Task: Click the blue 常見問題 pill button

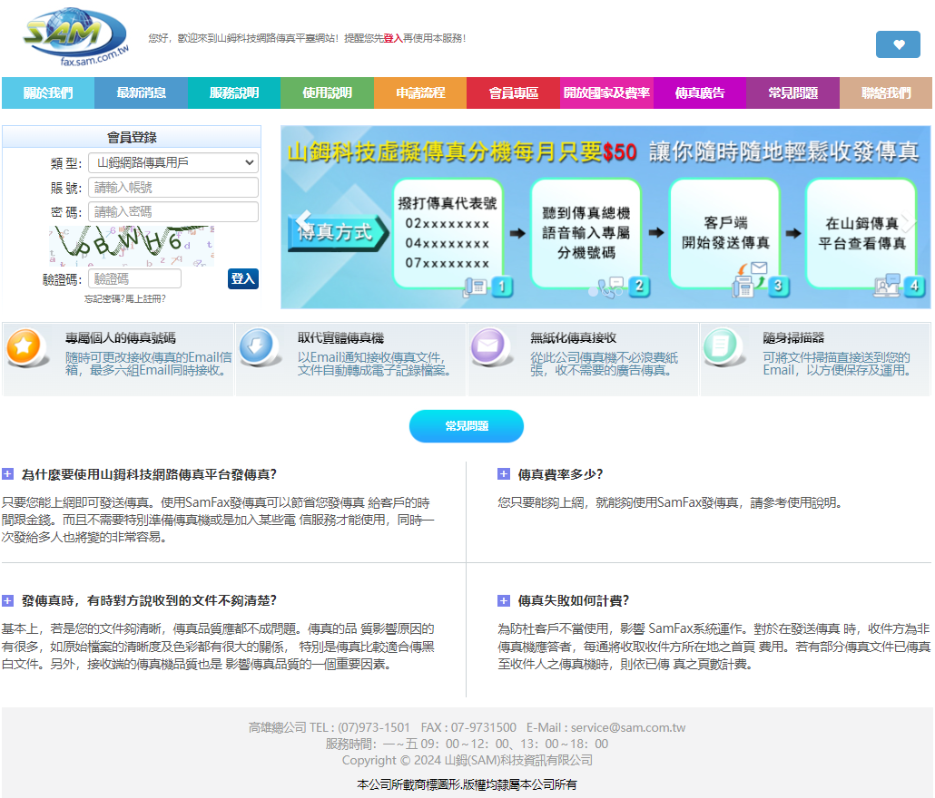Action: click(x=467, y=426)
